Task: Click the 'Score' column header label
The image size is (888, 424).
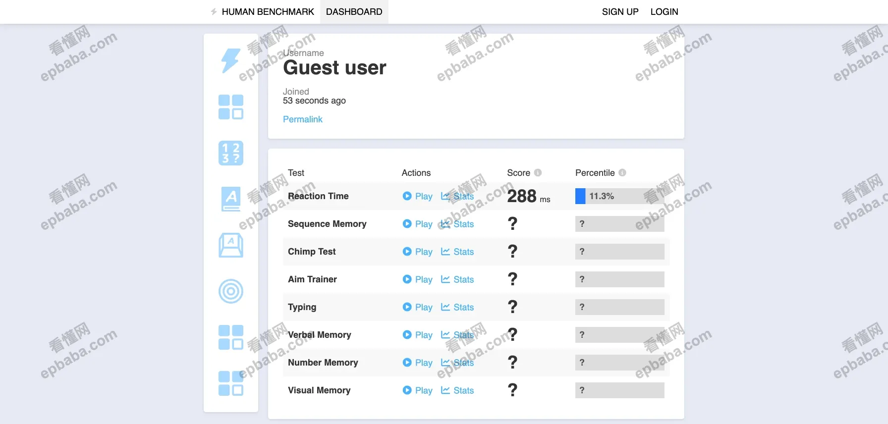Action: (x=518, y=173)
